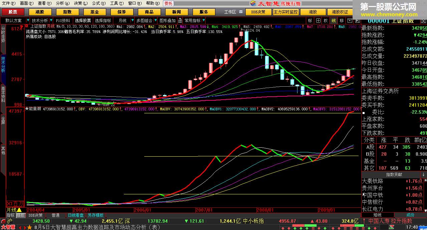The height and width of the screenshot is (230, 427).
Task: Select the 日线看盘 bottom tab
Action: [x=76, y=215]
